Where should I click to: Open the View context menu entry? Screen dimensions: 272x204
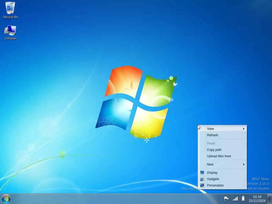(222, 129)
